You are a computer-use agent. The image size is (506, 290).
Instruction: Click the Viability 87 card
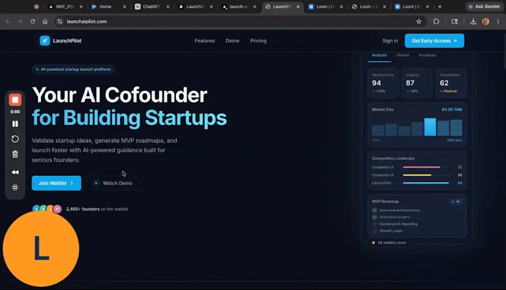pyautogui.click(x=417, y=83)
